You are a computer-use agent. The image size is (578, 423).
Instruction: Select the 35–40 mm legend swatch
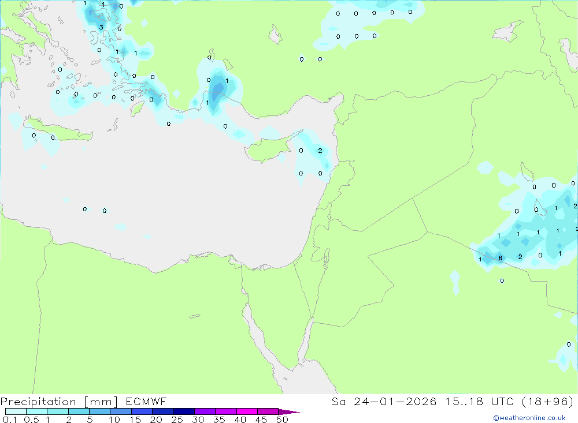[226, 411]
